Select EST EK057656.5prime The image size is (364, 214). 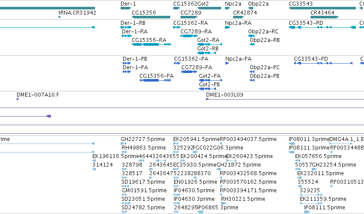298,161
